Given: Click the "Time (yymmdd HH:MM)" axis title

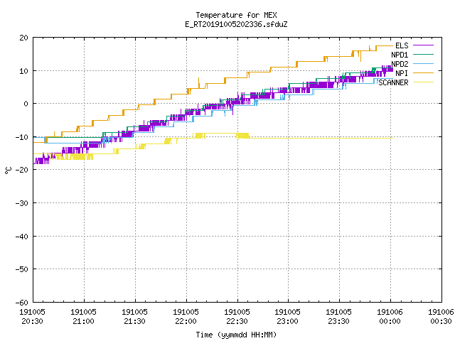Looking at the screenshot, I should coord(236,335).
